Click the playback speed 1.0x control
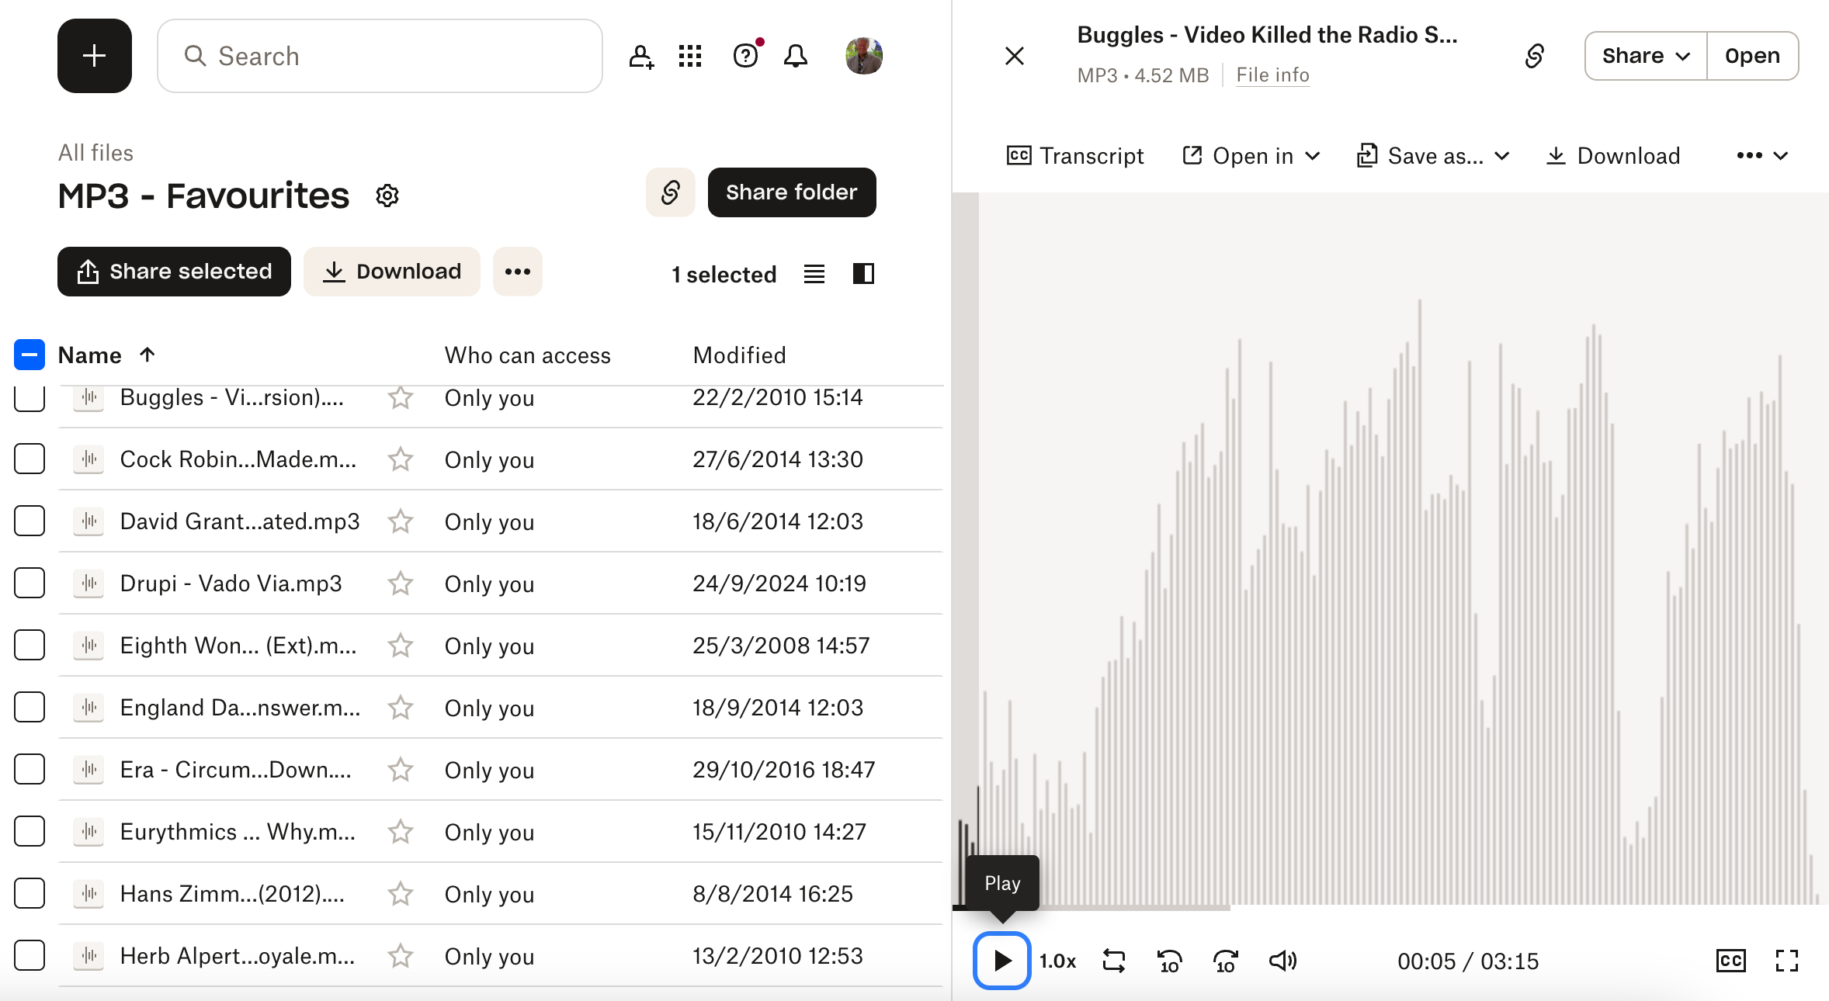Image resolution: width=1829 pixels, height=1001 pixels. tap(1057, 961)
